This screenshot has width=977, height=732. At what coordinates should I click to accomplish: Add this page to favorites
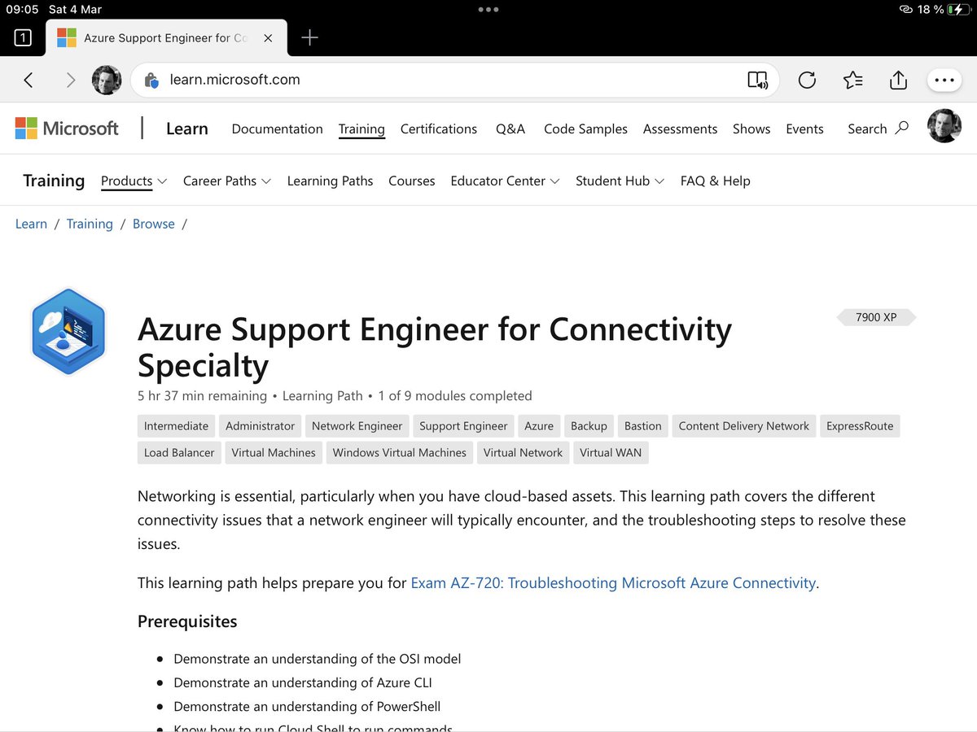[x=852, y=80]
